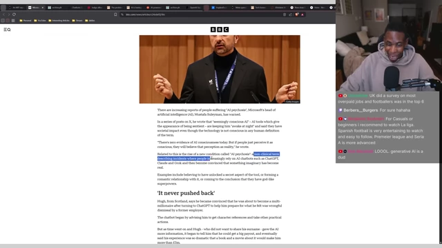Switch to the 'OpenAI Su...' tab

193,8
